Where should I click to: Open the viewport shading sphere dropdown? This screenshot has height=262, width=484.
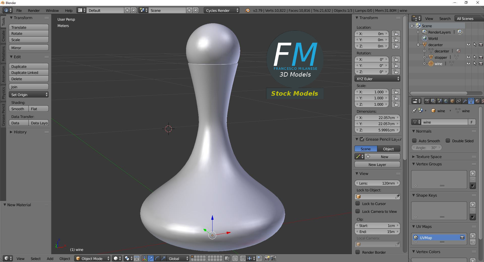(x=117, y=258)
